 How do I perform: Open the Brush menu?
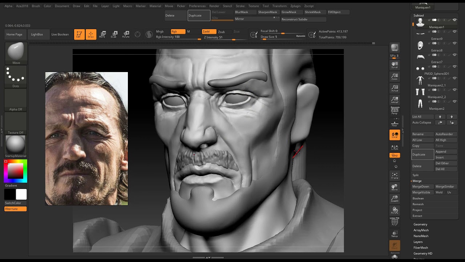tap(36, 6)
